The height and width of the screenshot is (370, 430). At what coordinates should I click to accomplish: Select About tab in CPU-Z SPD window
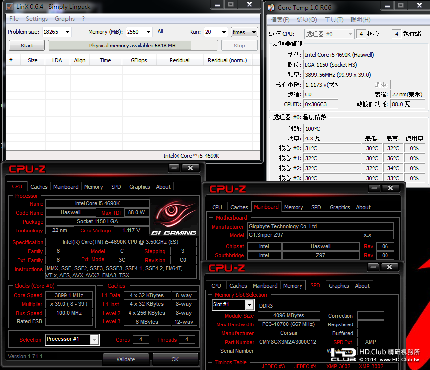[x=362, y=286]
